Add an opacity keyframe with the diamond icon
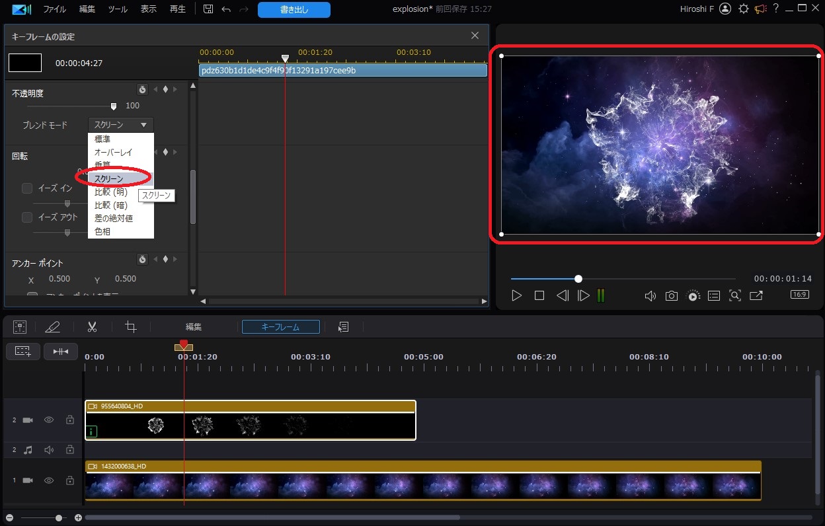The width and height of the screenshot is (825, 526). coord(165,89)
